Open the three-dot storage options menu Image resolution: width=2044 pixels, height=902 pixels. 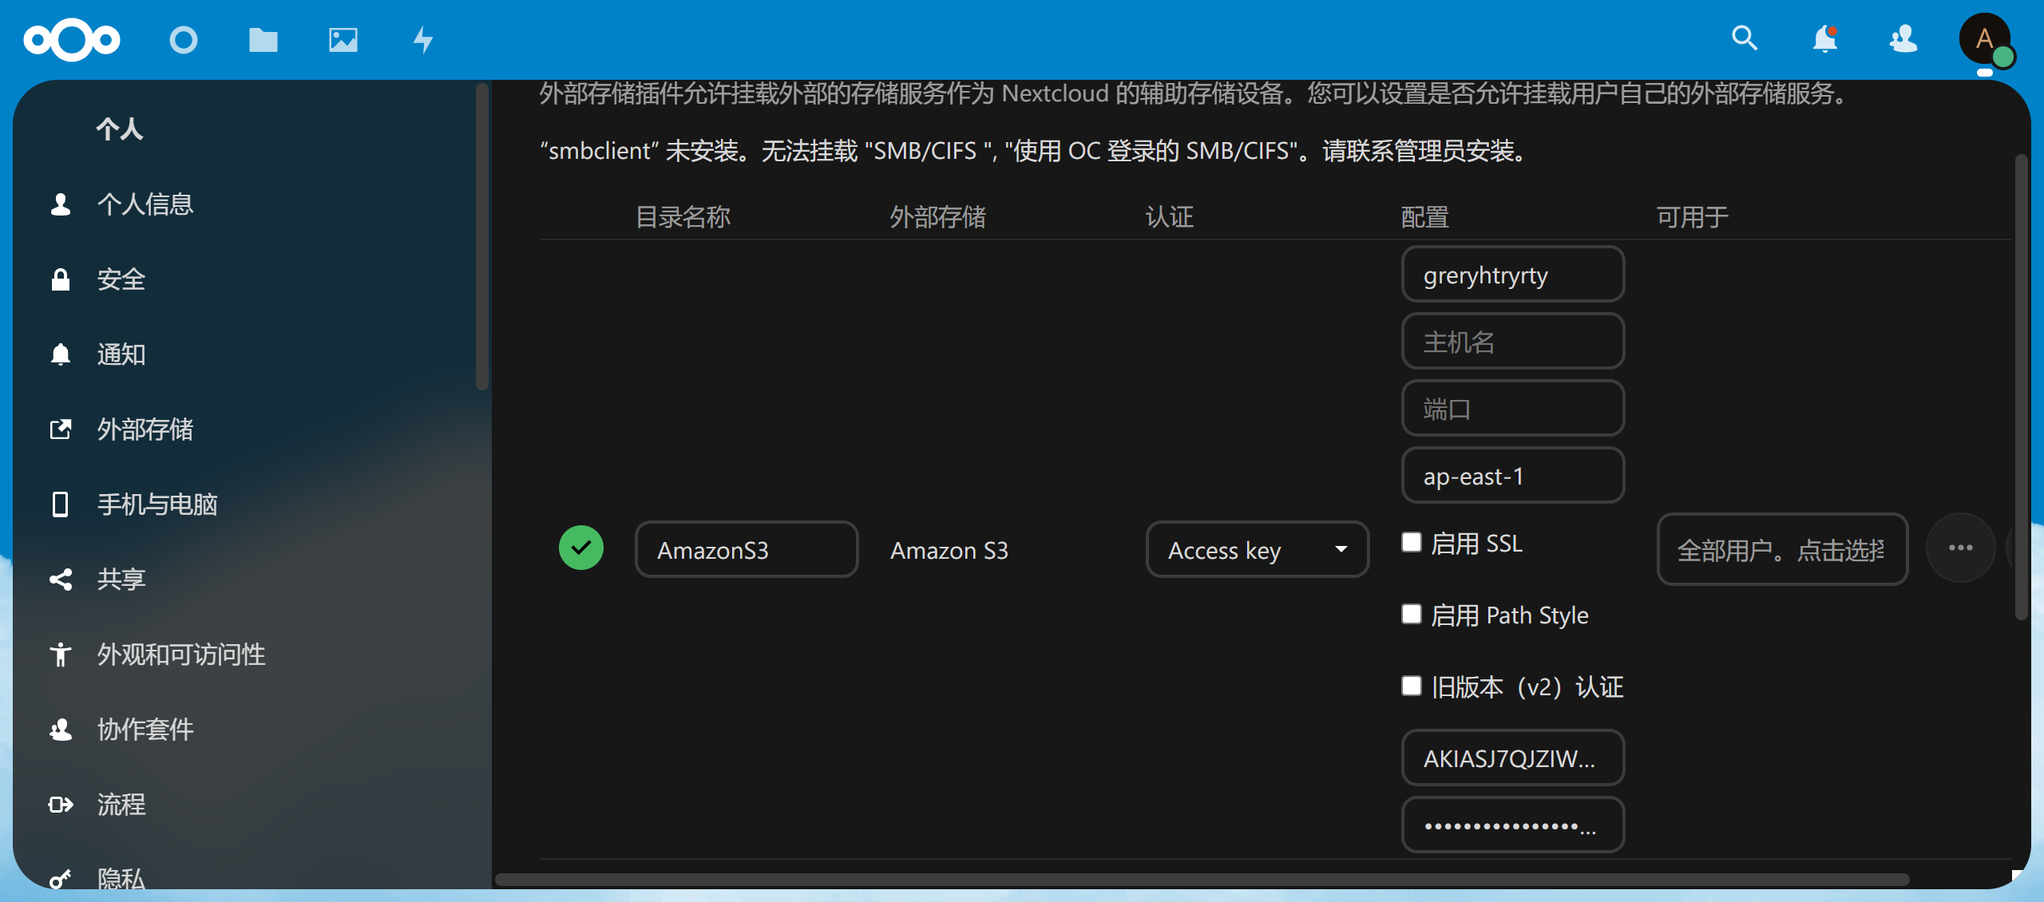tap(1960, 548)
